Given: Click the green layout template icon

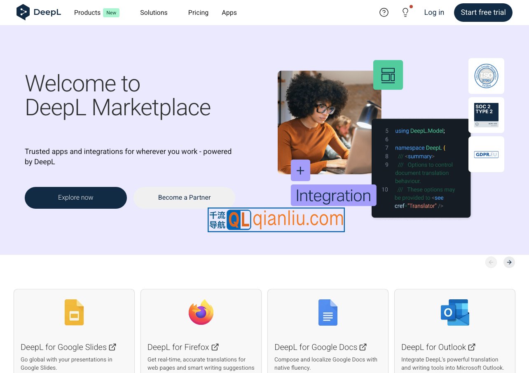Looking at the screenshot, I should coord(388,75).
